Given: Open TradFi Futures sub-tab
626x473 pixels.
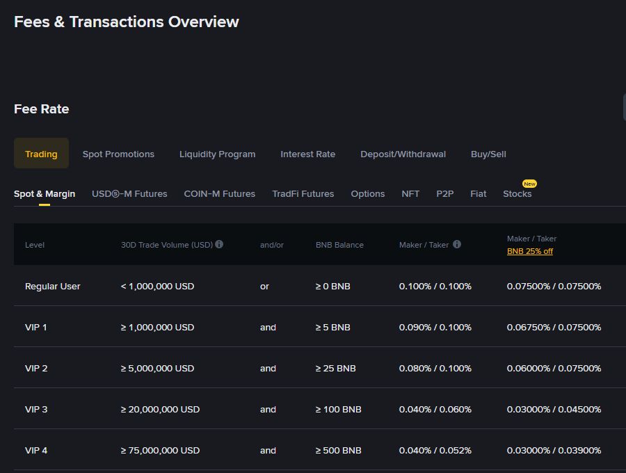Looking at the screenshot, I should click(x=303, y=194).
